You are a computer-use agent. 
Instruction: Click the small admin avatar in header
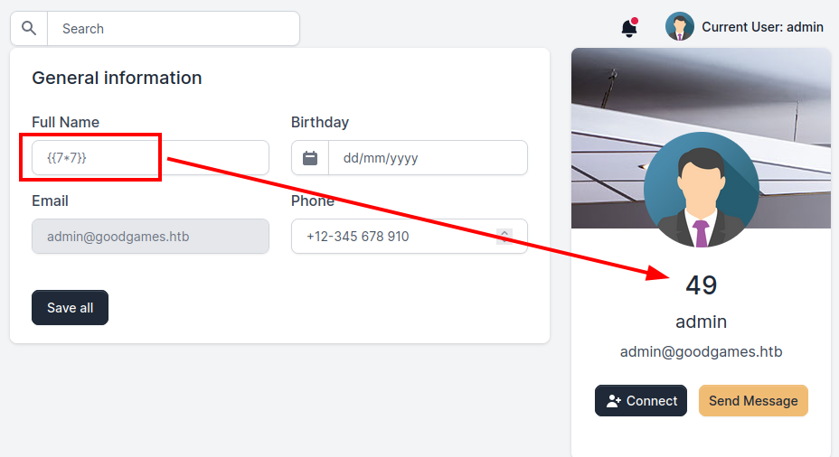(x=680, y=27)
